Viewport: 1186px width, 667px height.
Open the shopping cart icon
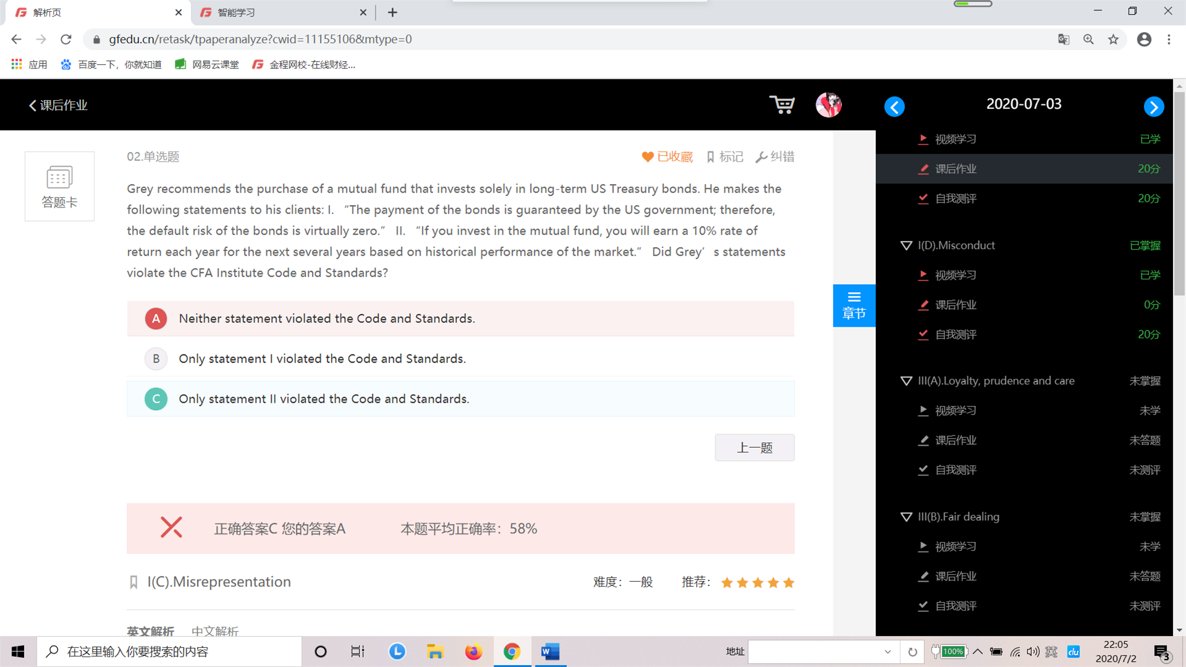pos(782,105)
